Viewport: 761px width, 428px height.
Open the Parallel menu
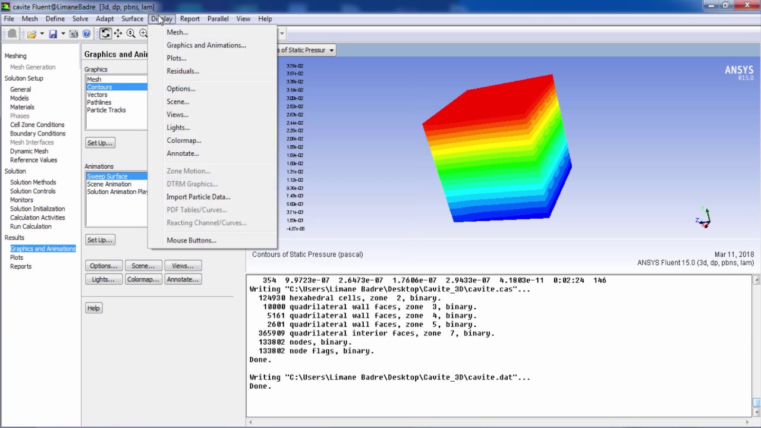coord(218,19)
